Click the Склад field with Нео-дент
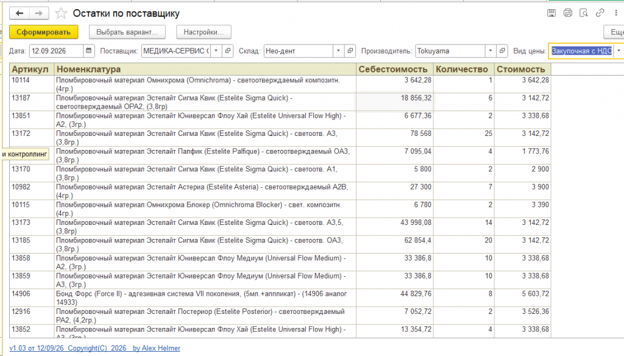 click(x=298, y=51)
